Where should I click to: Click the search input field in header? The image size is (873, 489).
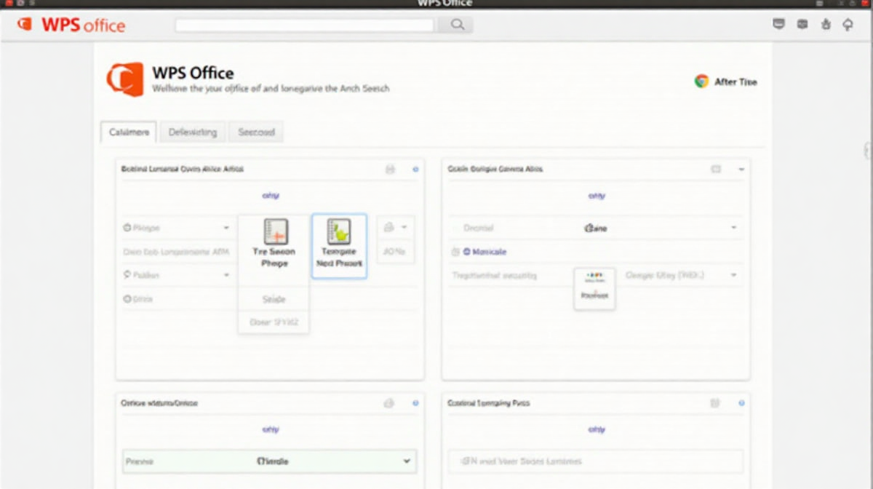(x=304, y=25)
